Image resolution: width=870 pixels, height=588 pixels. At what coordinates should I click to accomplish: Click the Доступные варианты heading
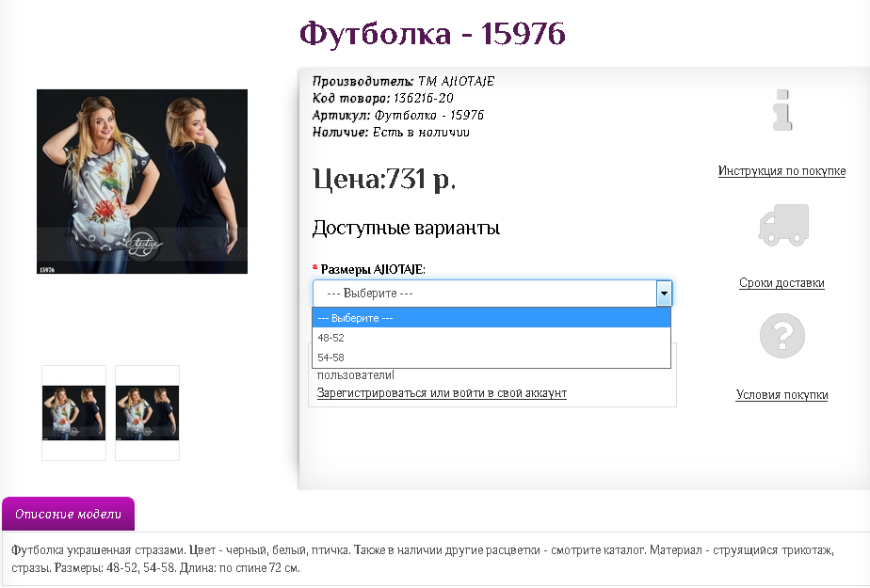pyautogui.click(x=406, y=228)
